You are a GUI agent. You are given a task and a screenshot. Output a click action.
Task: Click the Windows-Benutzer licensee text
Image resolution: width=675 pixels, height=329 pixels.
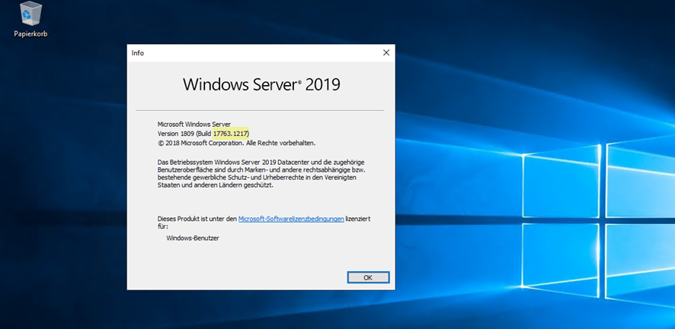193,238
